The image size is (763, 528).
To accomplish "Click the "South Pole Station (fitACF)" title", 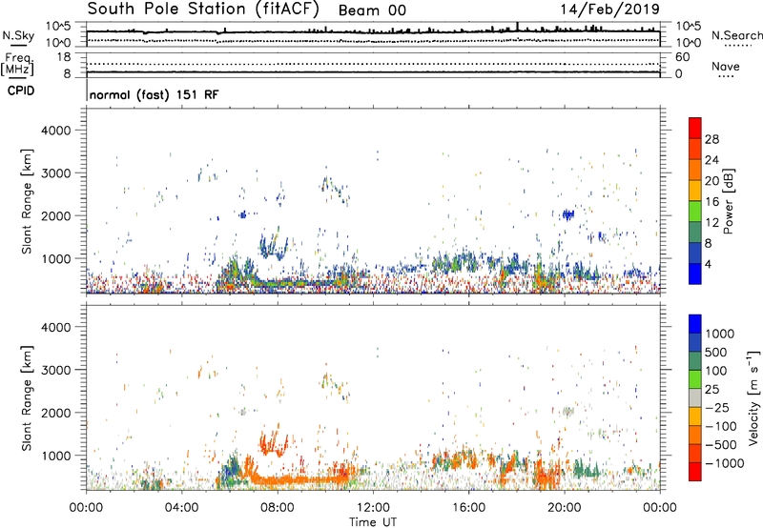I will 203,10.
